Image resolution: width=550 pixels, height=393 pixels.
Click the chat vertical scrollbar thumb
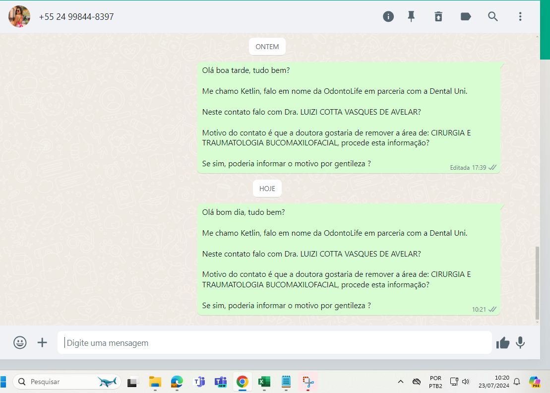coord(537,283)
